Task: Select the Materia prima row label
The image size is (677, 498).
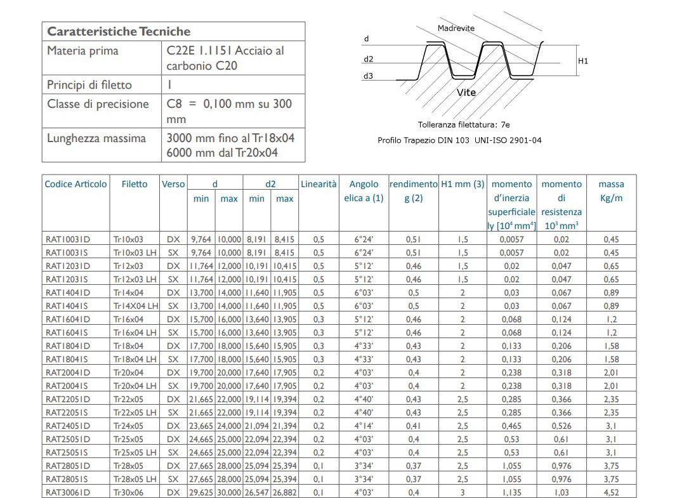Action: click(82, 51)
